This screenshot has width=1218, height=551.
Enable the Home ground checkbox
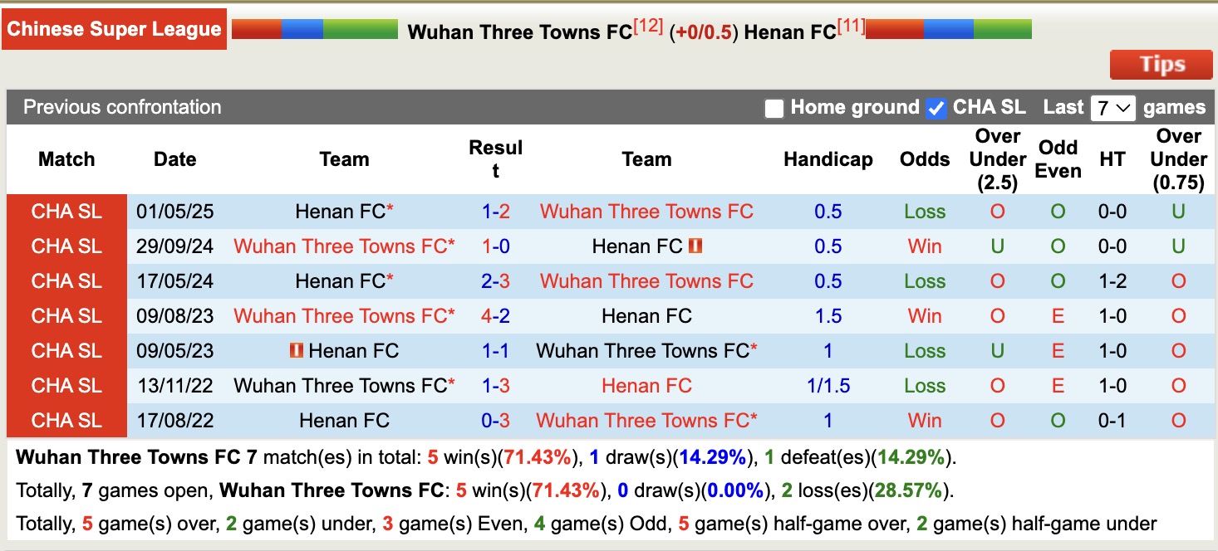[774, 107]
